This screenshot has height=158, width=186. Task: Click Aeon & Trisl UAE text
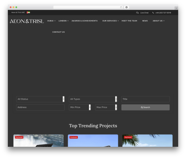click(18, 12)
